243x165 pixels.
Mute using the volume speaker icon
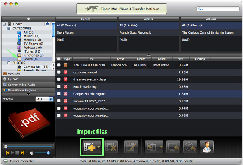(31, 153)
